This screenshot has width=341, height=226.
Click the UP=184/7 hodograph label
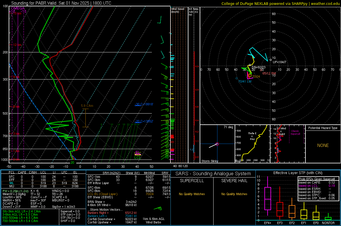click(x=279, y=62)
